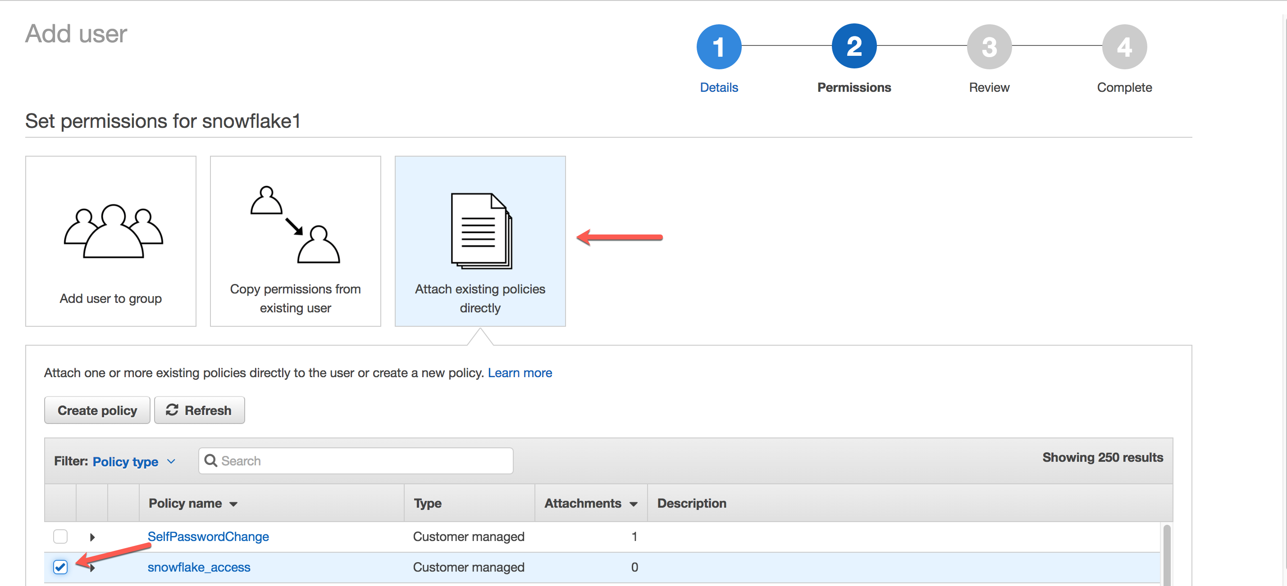
Task: Expand the SelfPasswordChange policy row
Action: tap(92, 537)
